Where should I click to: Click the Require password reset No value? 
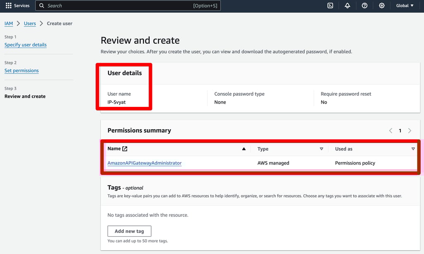click(324, 102)
